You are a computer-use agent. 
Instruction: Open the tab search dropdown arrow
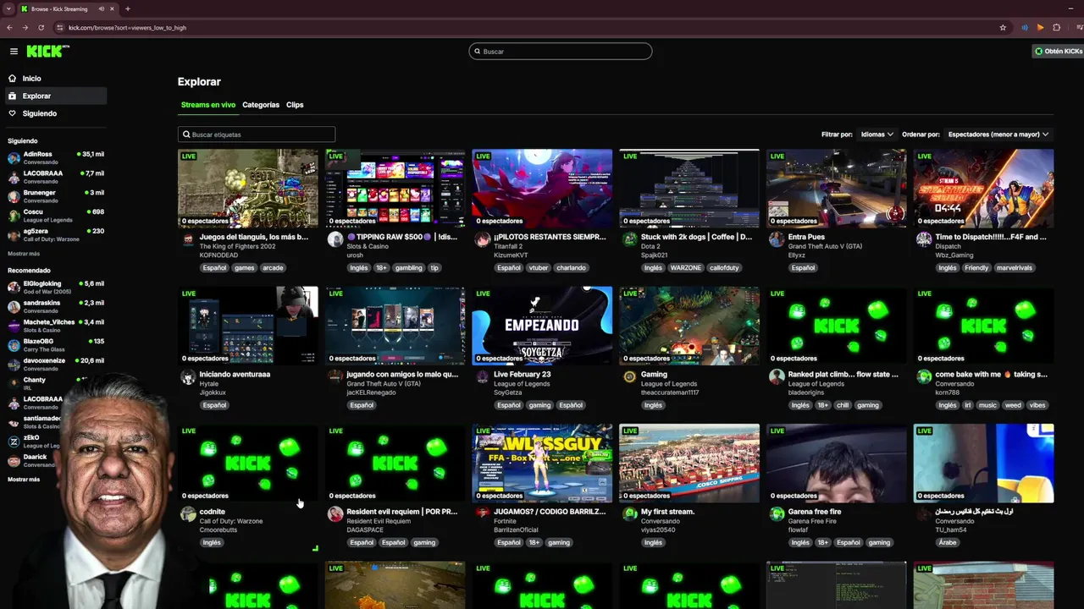[x=8, y=8]
